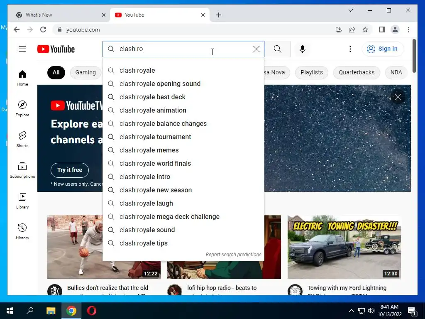Open the Chrome profile avatar

(x=395, y=29)
